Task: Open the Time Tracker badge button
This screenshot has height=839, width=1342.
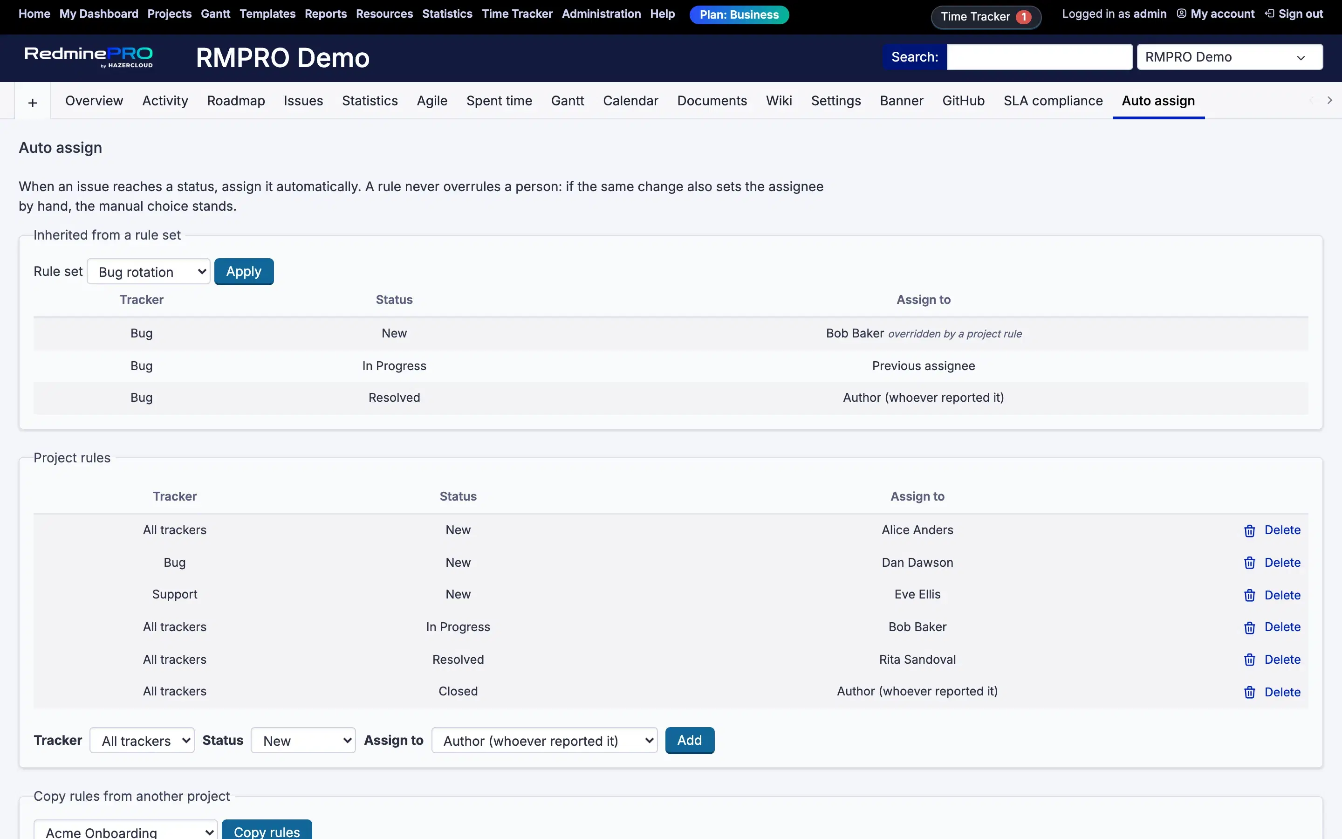Action: point(986,17)
